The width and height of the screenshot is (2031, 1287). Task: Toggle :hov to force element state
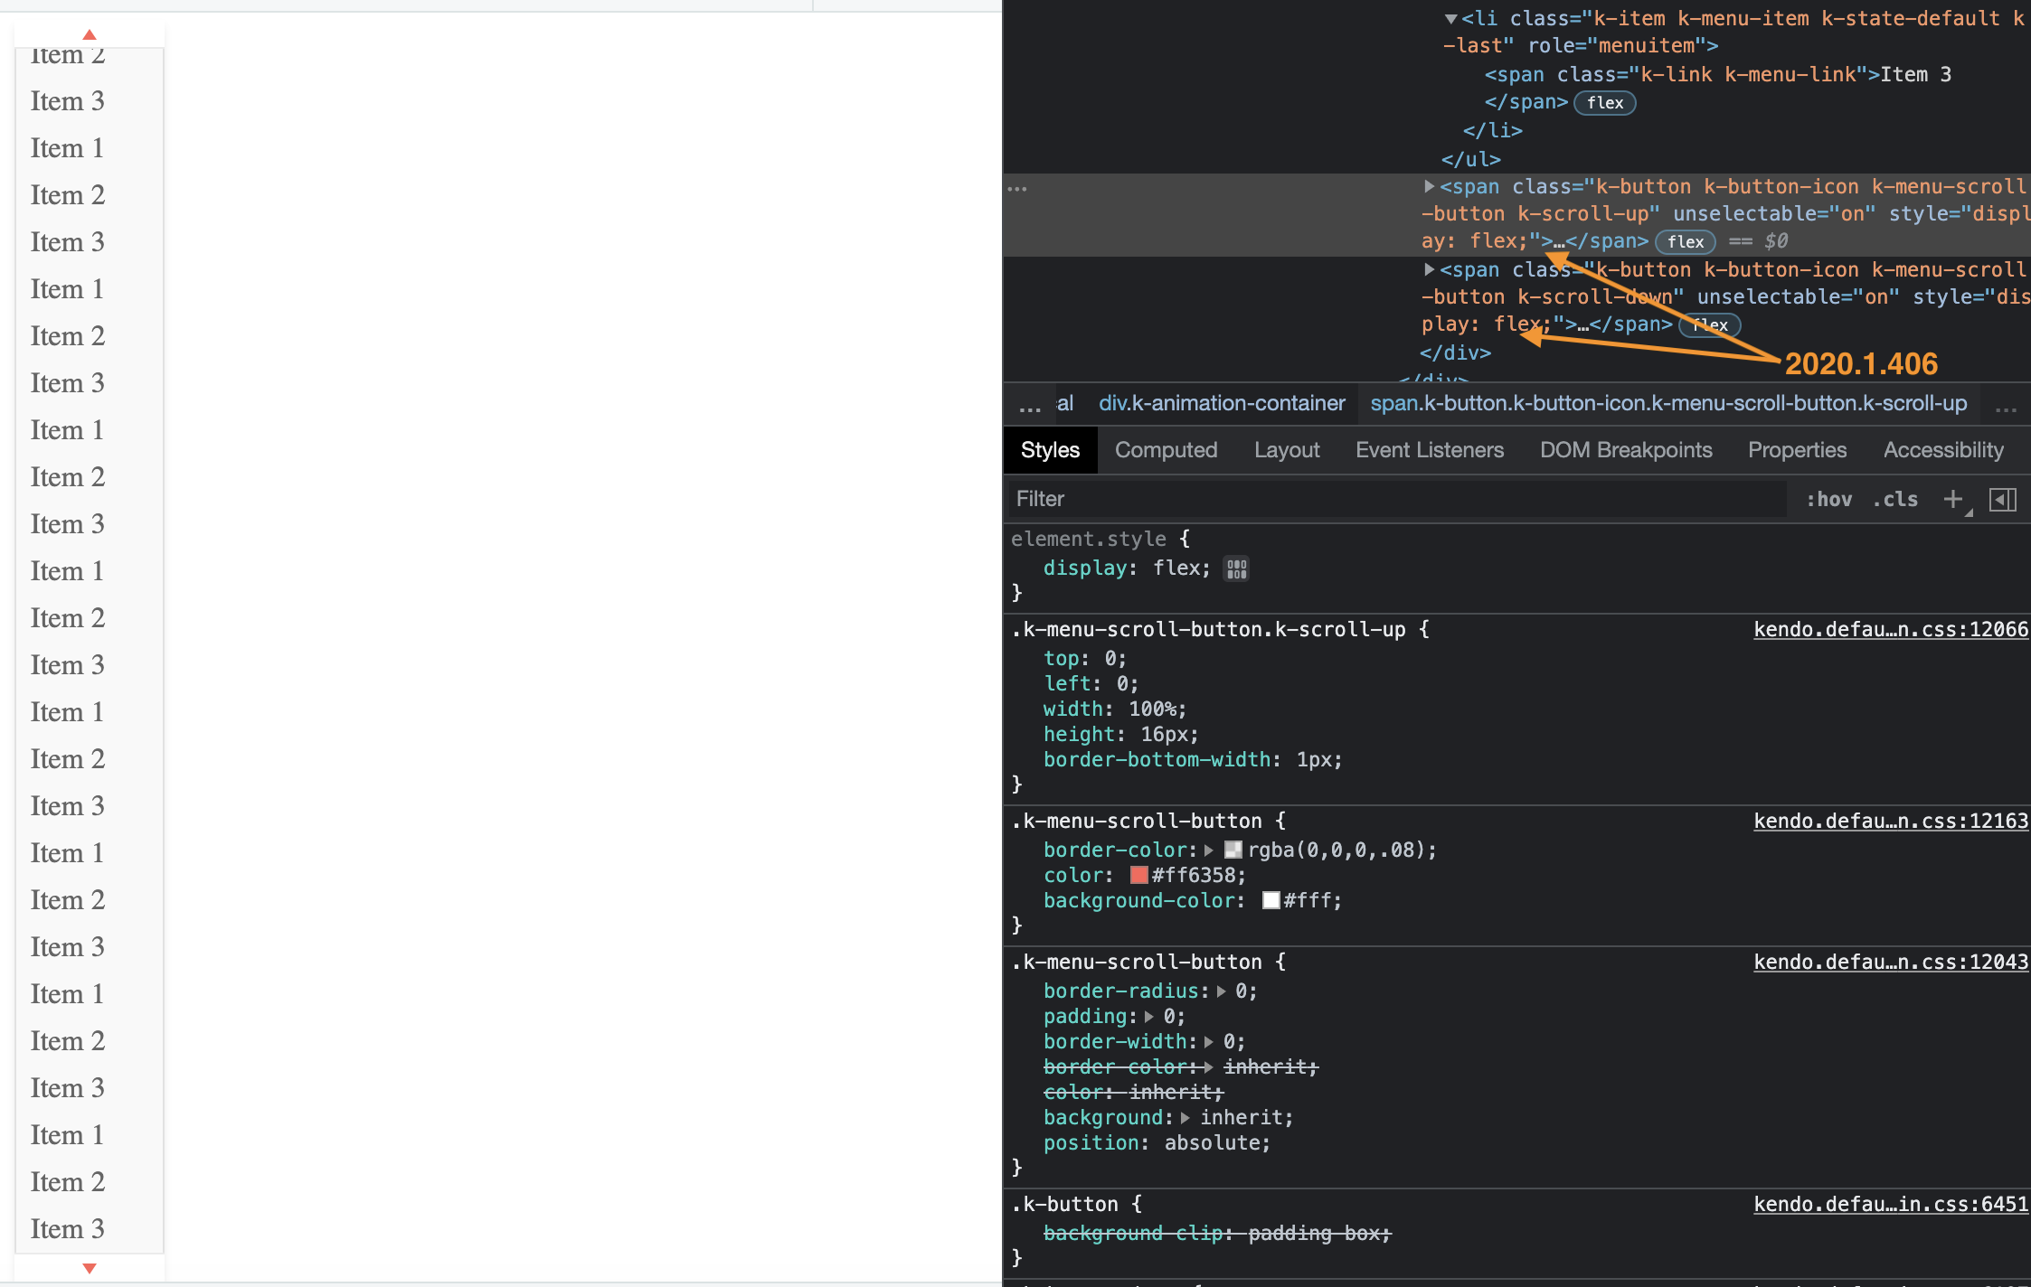1830,499
